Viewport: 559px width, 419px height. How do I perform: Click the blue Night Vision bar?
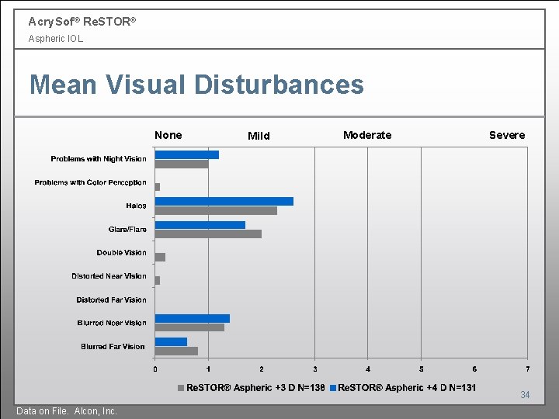187,154
